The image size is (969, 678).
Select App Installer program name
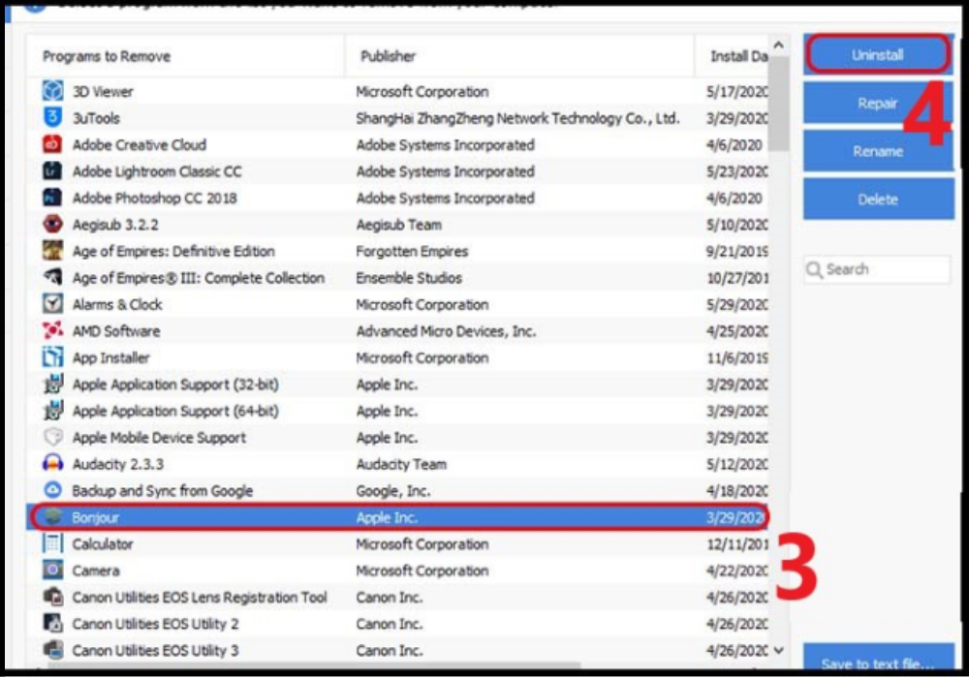point(110,357)
